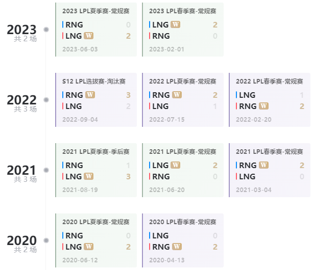The image size is (313, 270).
Task: Click LNG team name in 2020 春季赛 card
Action: (x=160, y=235)
